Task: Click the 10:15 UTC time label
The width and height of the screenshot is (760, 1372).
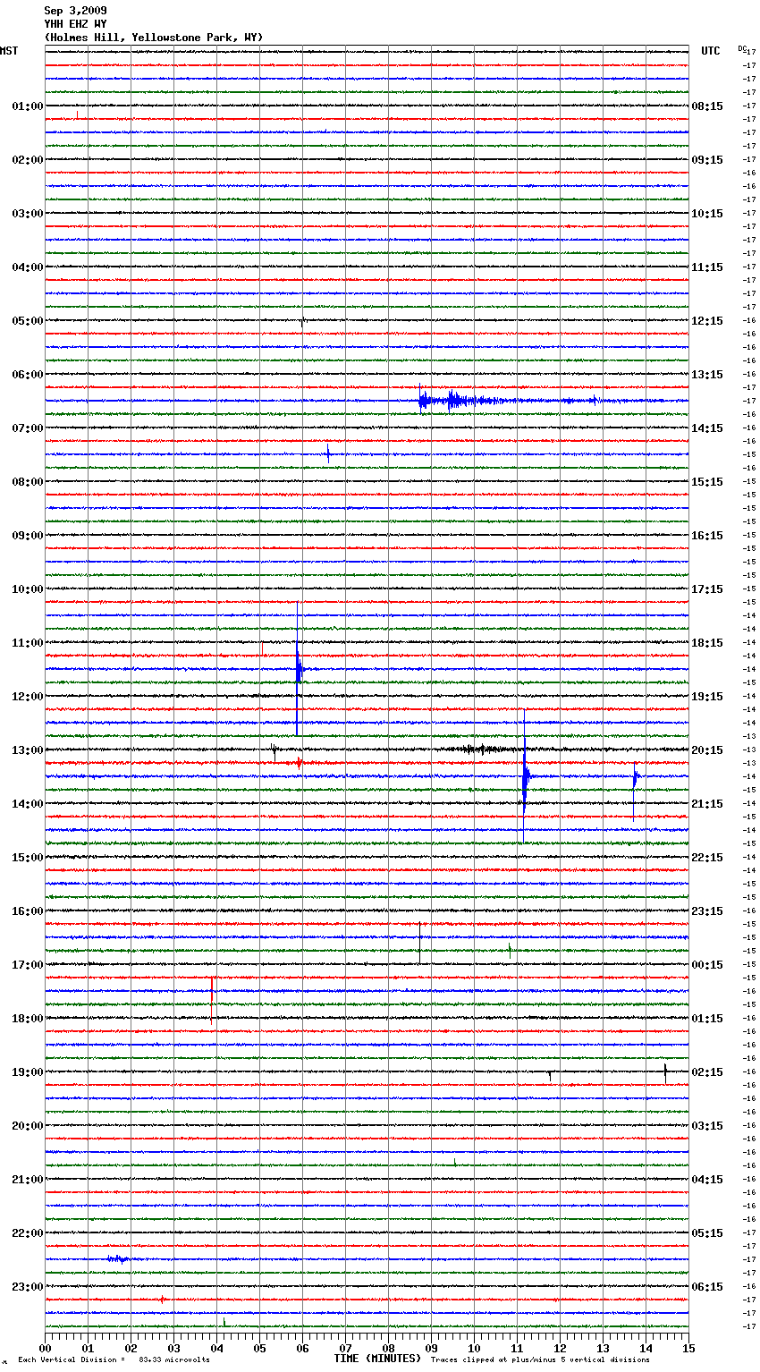Action: [707, 214]
